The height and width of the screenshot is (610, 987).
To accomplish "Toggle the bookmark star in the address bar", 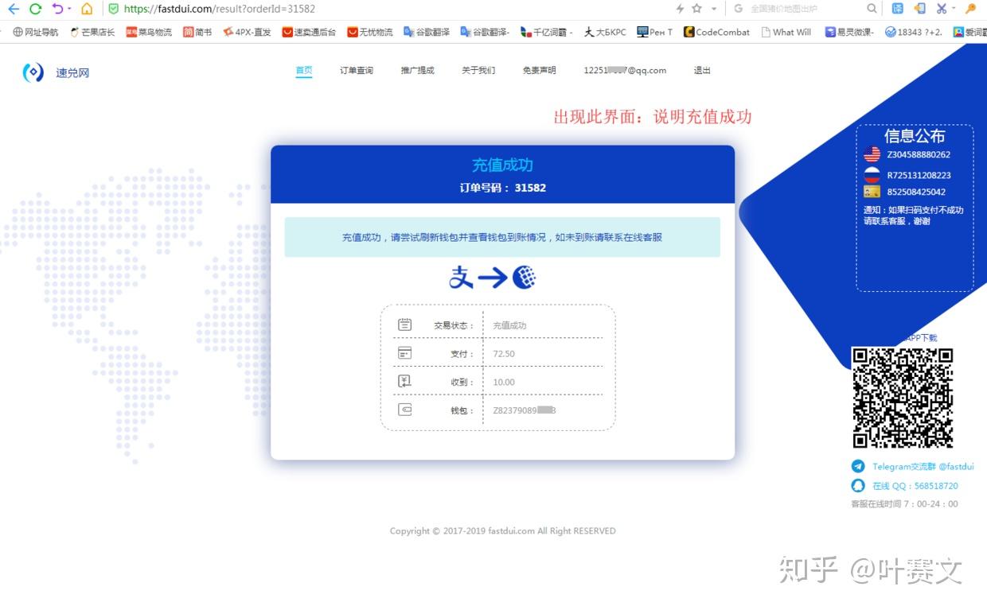I will [x=697, y=9].
